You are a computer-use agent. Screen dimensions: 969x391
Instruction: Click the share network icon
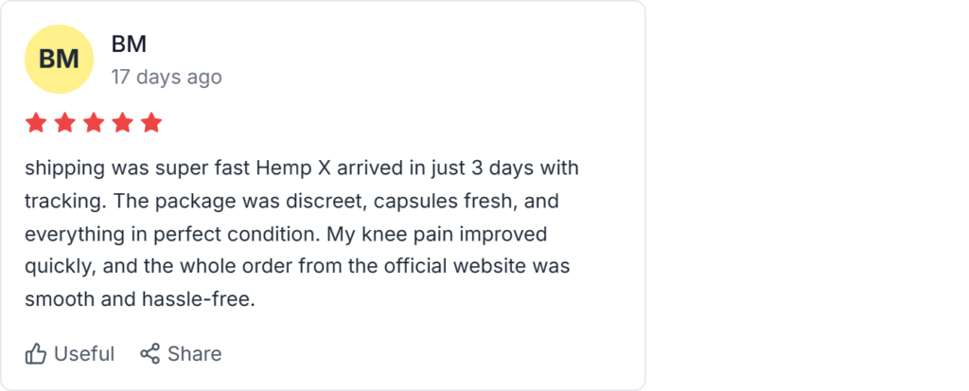pyautogui.click(x=150, y=354)
